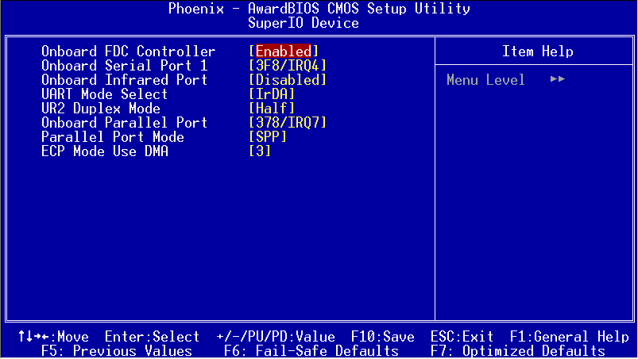
Task: Select the ECP Mode Use DMA label
Action: click(x=105, y=151)
